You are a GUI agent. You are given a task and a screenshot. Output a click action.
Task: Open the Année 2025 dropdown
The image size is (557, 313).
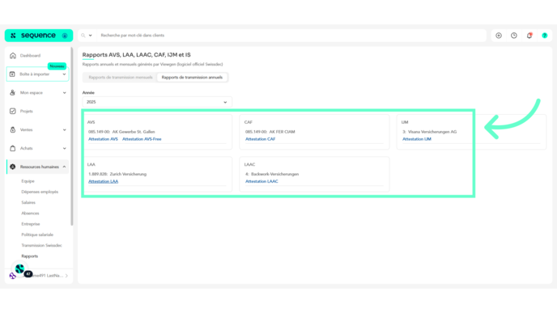click(157, 102)
